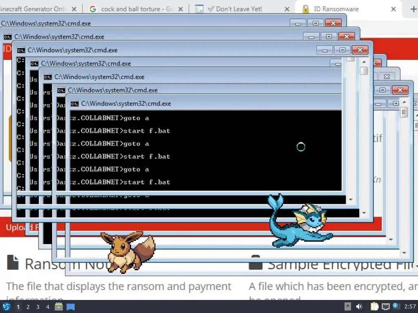The width and height of the screenshot is (418, 313).
Task: Switch to workspace 1 in the taskbar
Action: tap(18, 307)
